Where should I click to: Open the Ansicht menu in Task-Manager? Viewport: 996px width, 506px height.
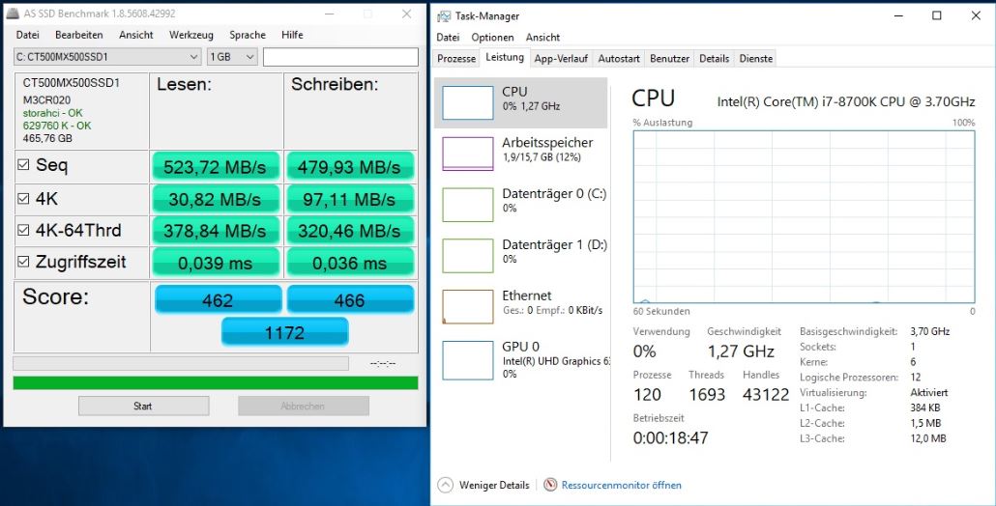pos(543,38)
